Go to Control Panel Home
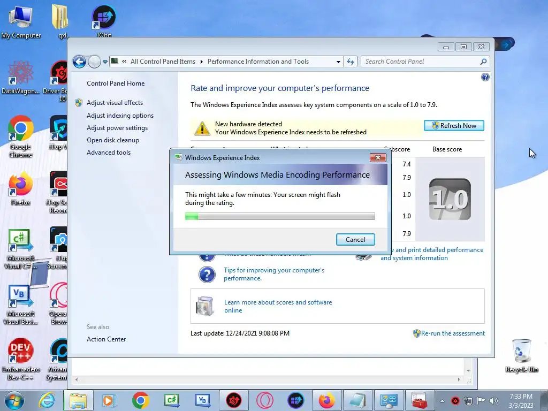Screen dimensions: 548x411 click(x=116, y=83)
